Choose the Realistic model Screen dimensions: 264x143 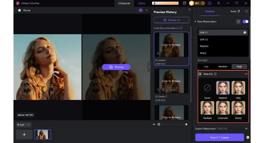[x=223, y=46]
